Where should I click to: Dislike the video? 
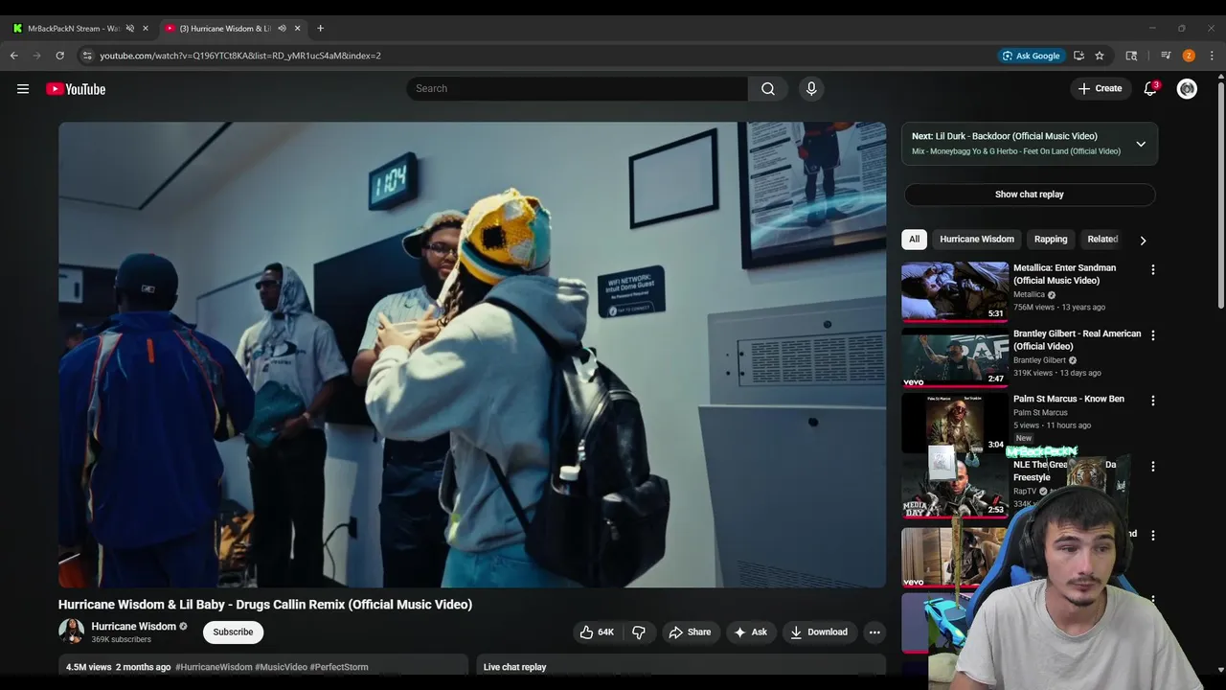click(639, 632)
